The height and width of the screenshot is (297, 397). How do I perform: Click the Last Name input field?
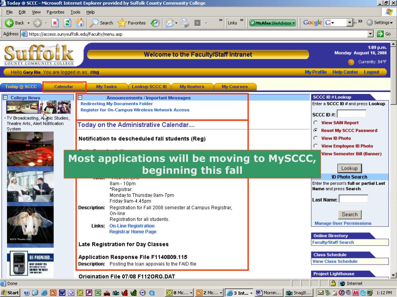tap(354, 199)
